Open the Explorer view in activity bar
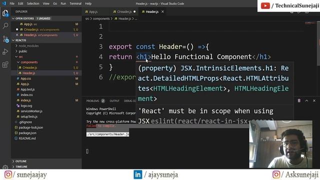 (x=5, y=13)
